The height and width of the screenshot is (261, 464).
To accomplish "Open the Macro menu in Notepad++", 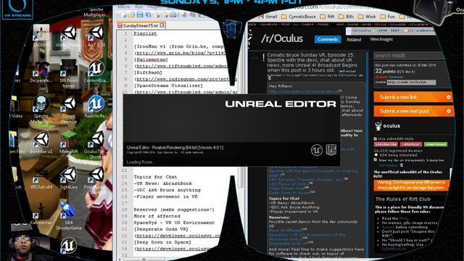I will [x=124, y=7].
